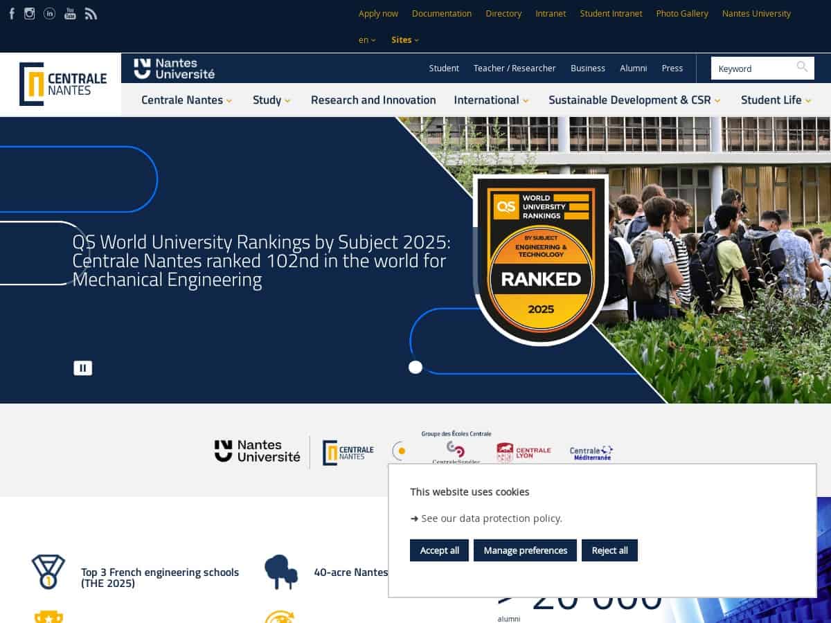Expand the Student Life menu
Viewport: 831px width, 623px height.
(776, 100)
